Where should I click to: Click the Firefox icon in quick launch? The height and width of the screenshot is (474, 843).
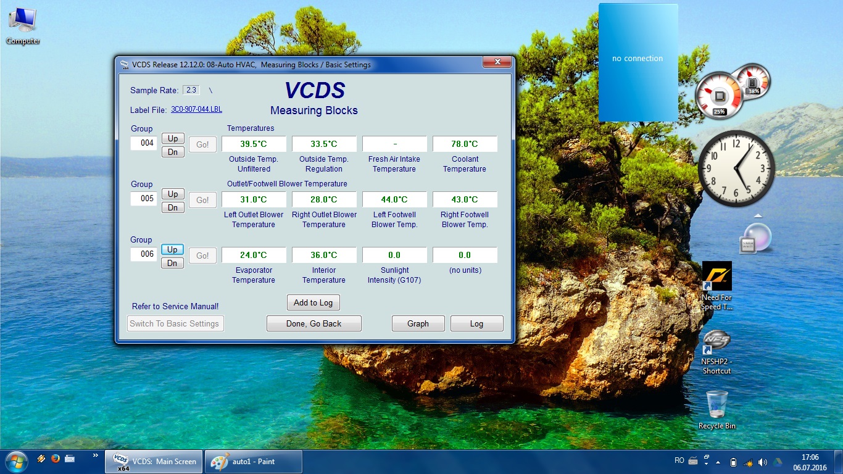pos(56,459)
